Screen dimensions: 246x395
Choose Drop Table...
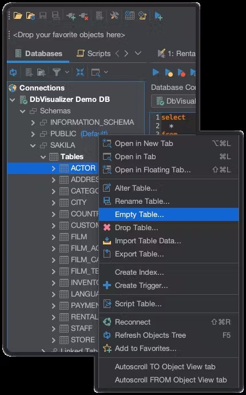point(168,228)
